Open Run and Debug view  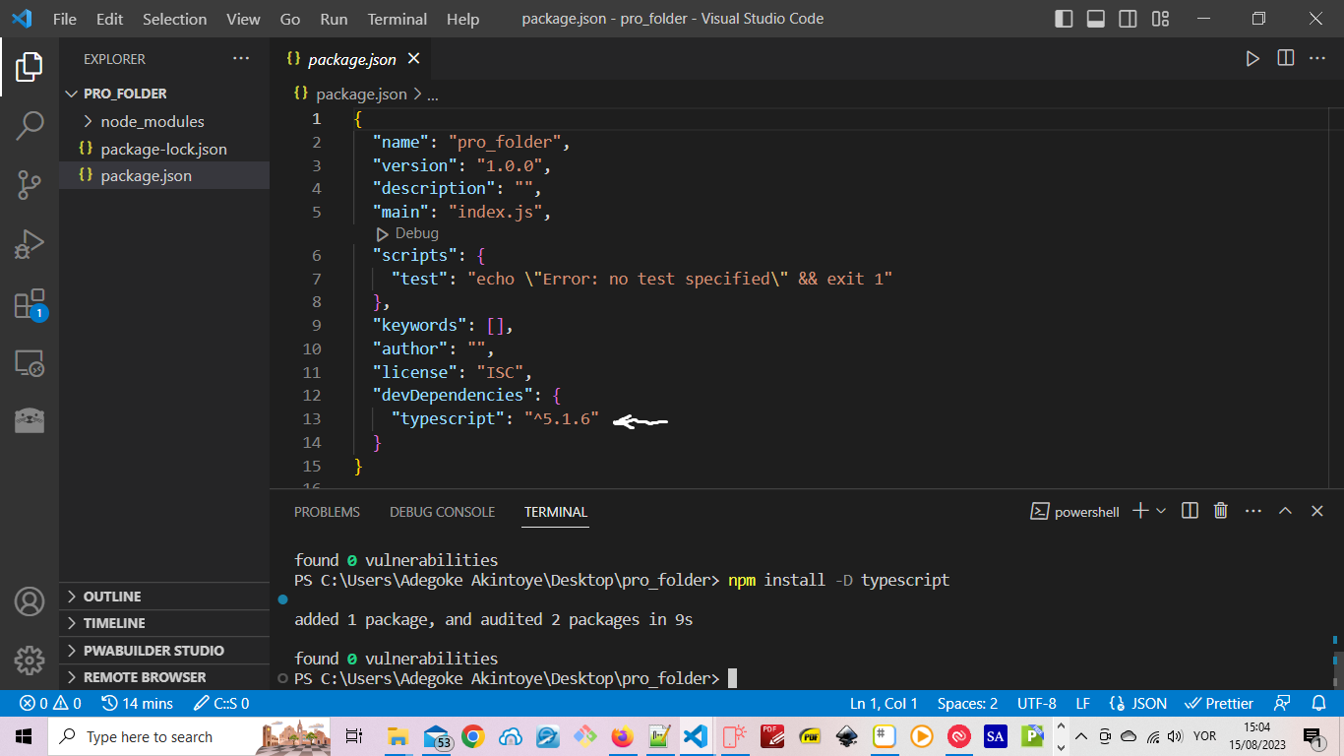coord(30,244)
